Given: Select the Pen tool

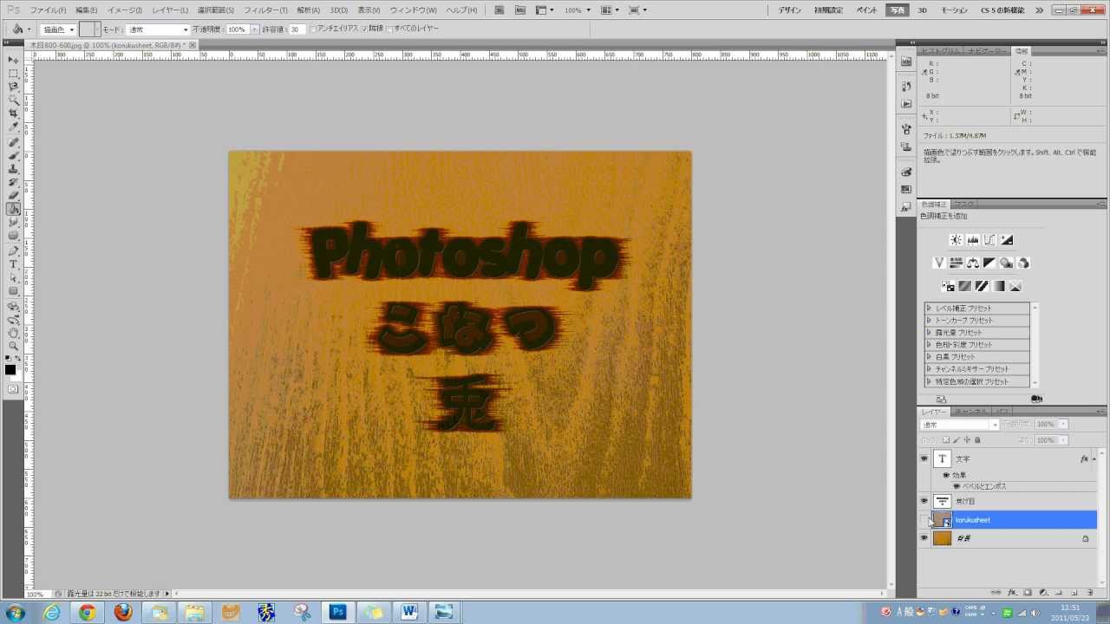Looking at the screenshot, I should [x=14, y=251].
